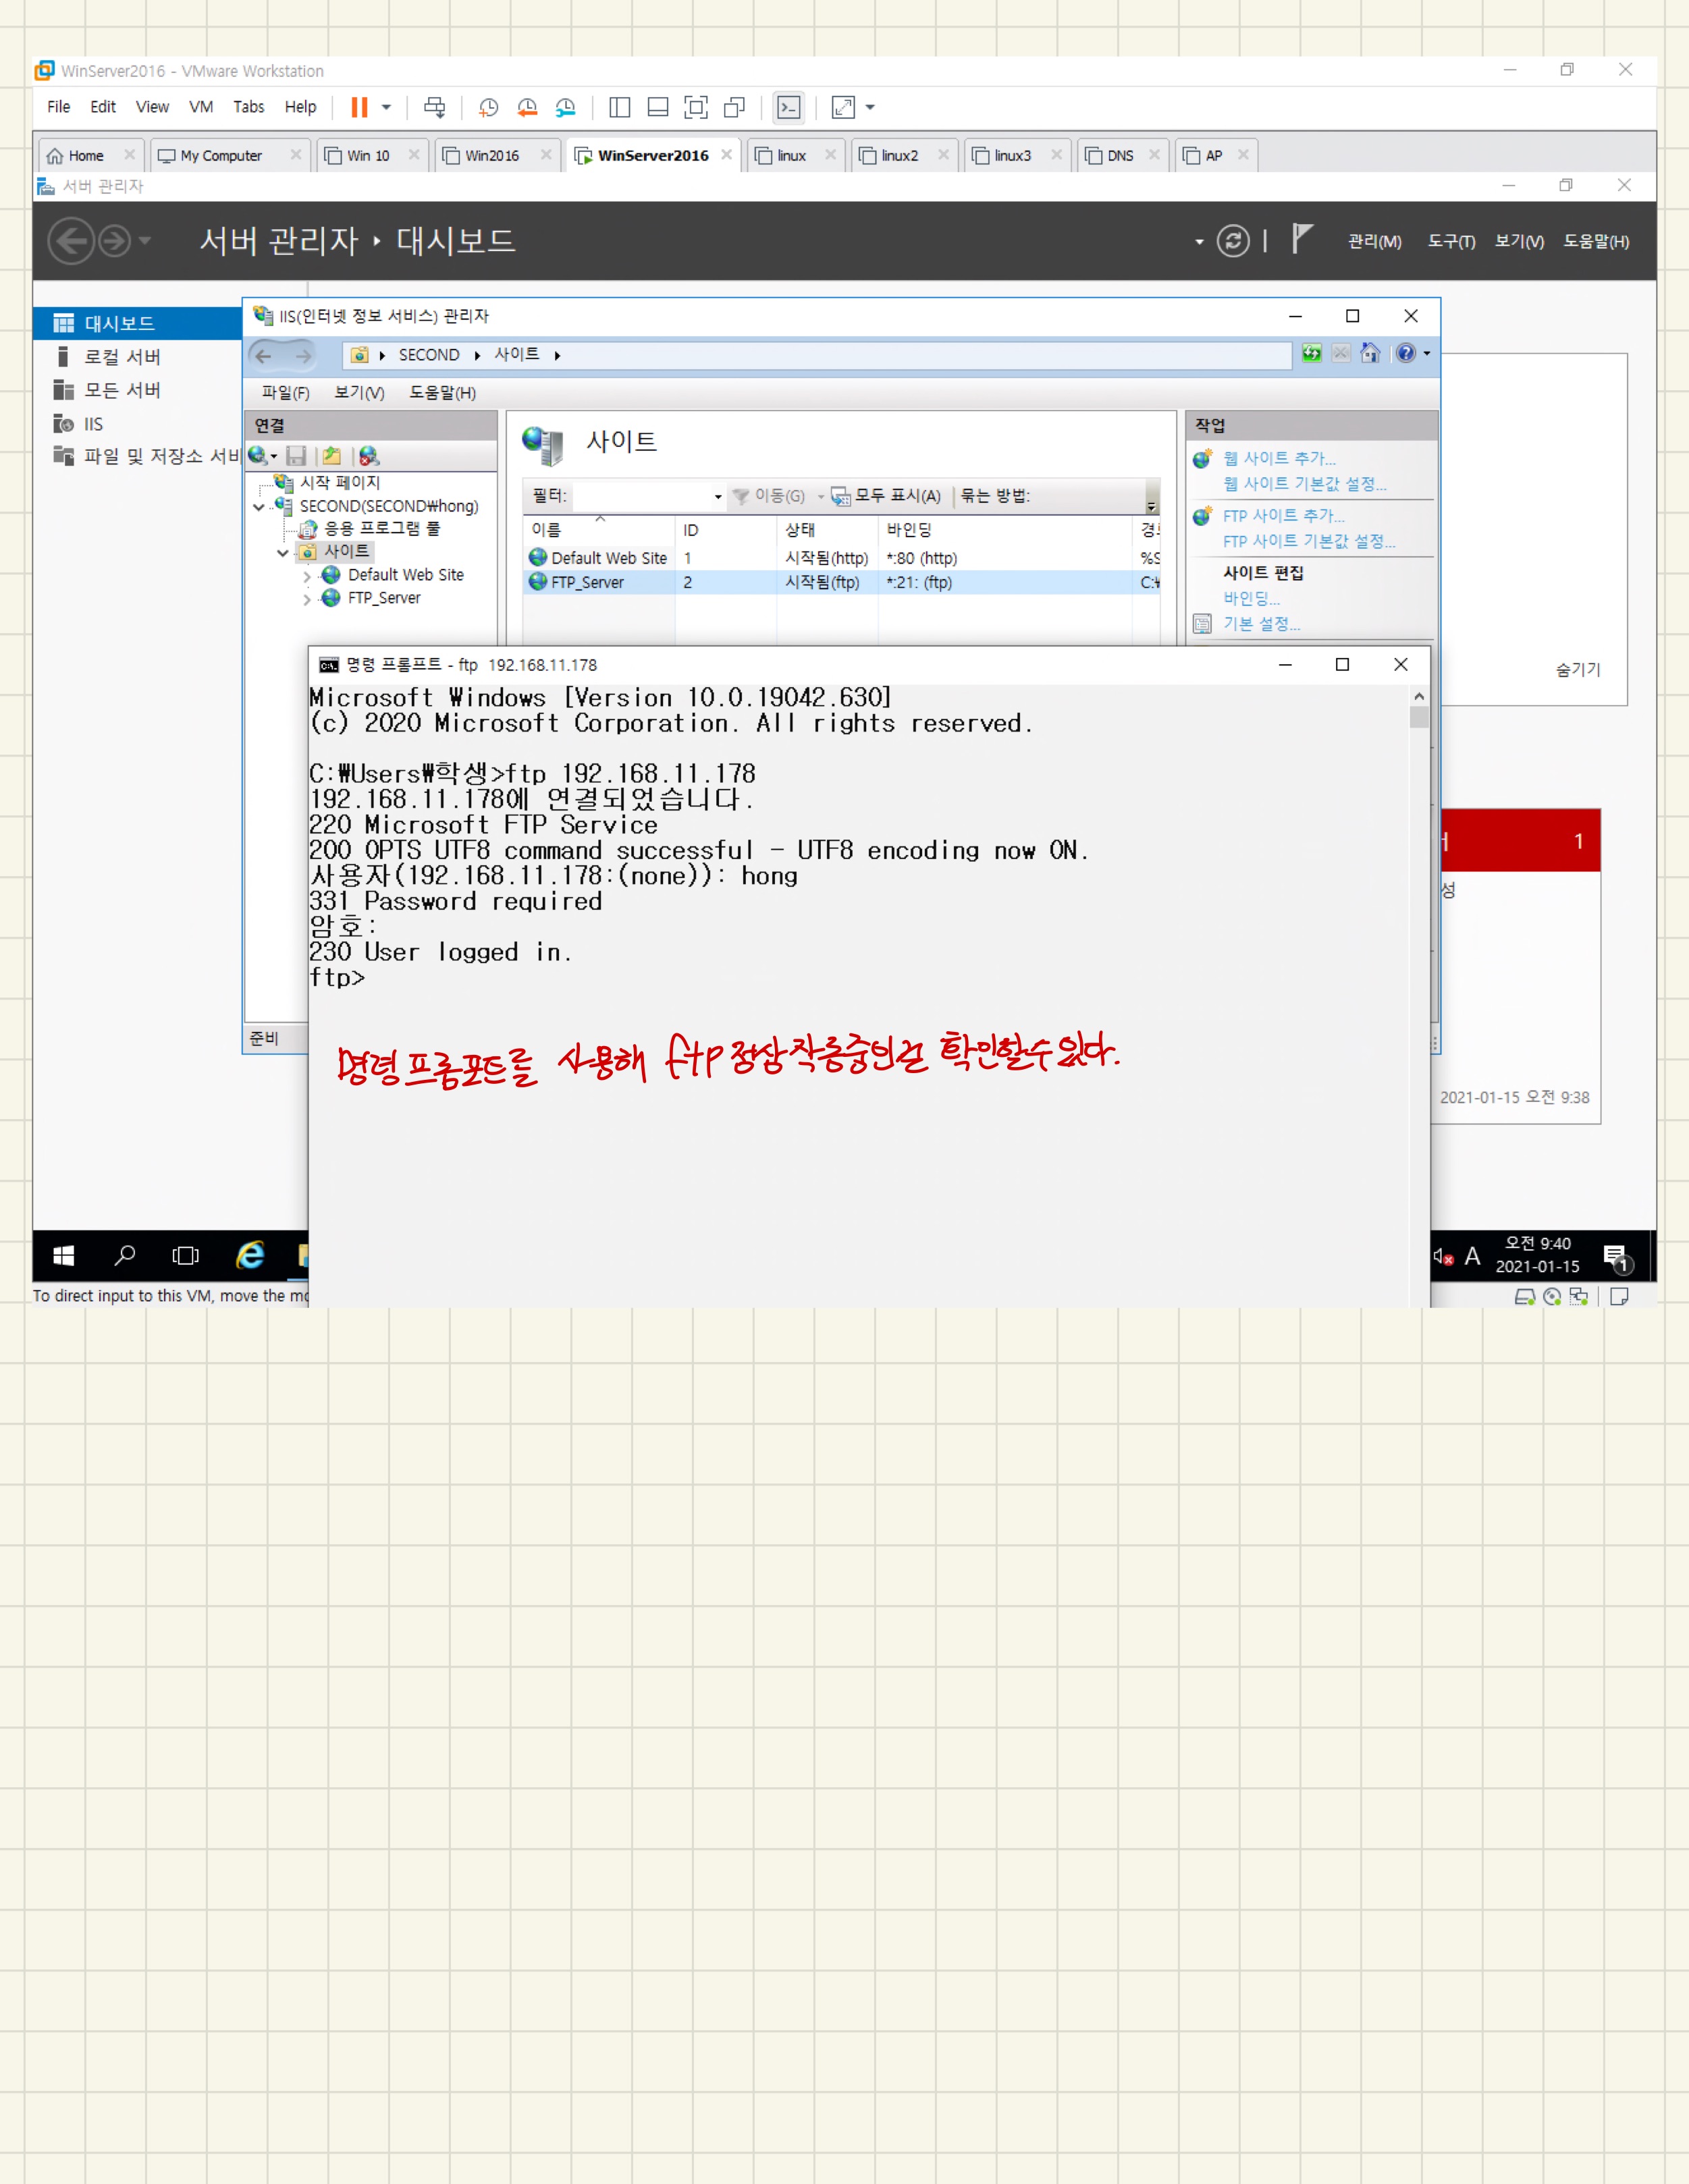Open stretch guest dropdown arrow
Screen dimensions: 1689x2184
[870, 107]
